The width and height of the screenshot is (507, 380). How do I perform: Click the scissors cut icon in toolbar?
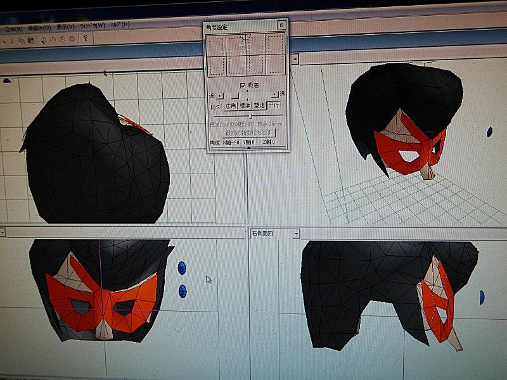point(12,41)
